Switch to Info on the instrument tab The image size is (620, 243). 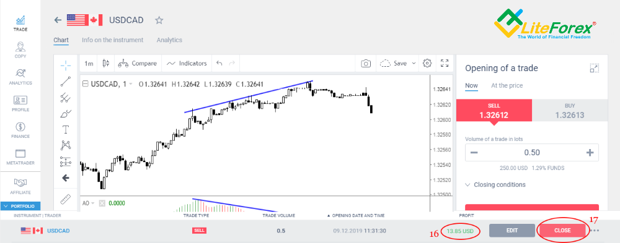click(x=113, y=40)
